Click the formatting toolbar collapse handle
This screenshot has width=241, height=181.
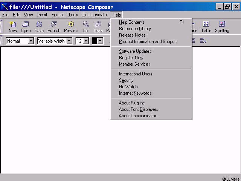click(x=2, y=40)
